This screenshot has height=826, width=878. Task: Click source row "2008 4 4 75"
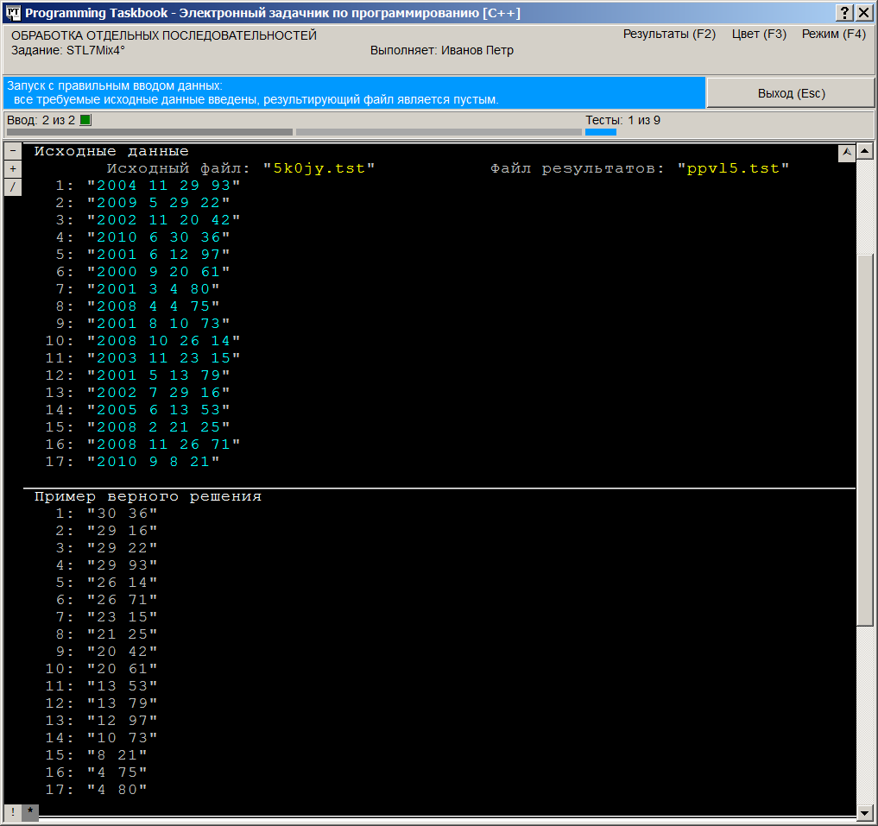154,307
